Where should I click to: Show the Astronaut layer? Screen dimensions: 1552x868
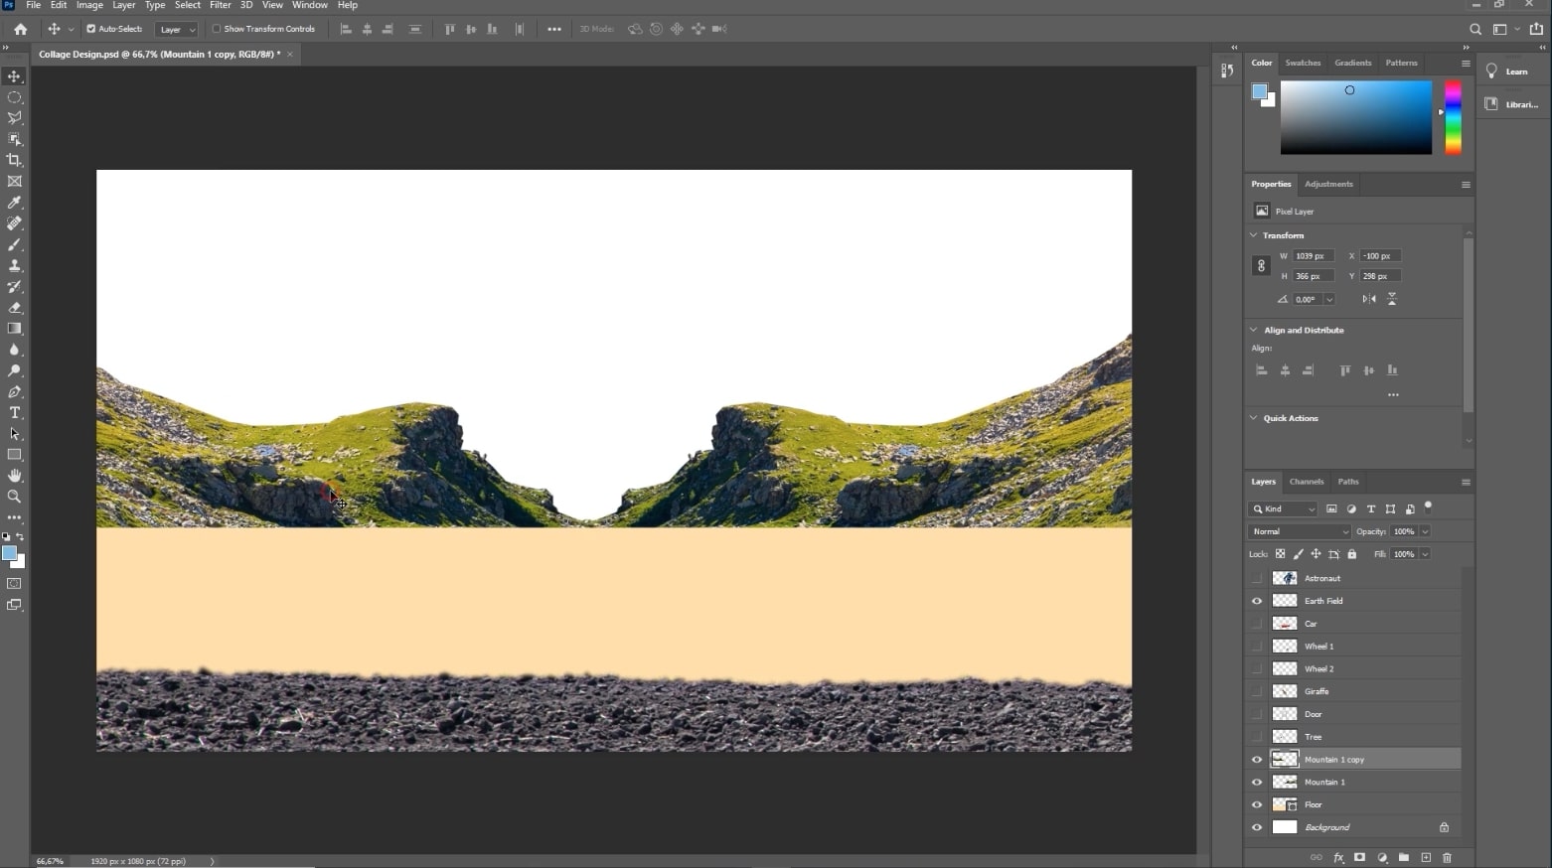1256,577
